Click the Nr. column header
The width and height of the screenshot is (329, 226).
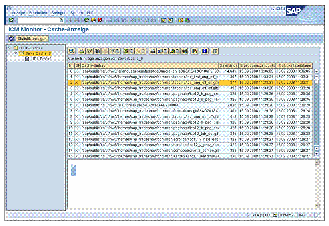[71, 65]
